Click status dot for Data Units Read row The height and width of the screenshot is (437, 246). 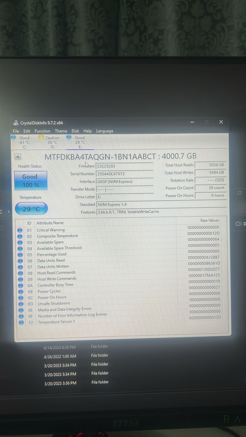20,261
